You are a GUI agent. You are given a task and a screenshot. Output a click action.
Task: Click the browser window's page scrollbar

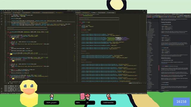190,59
